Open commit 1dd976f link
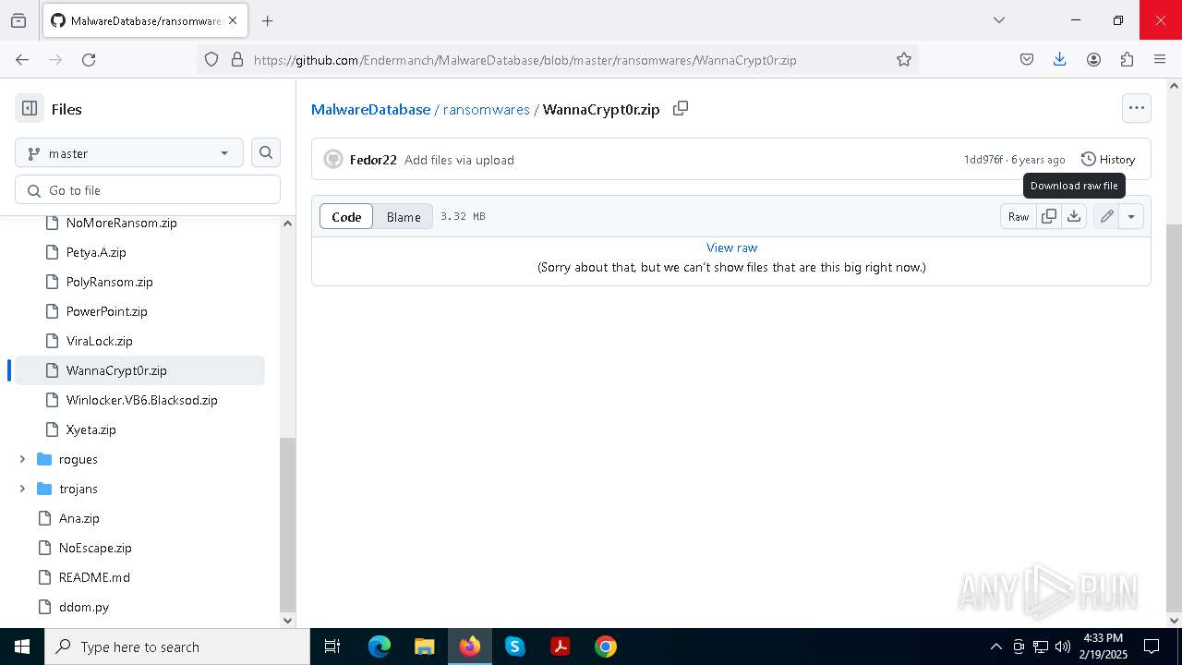1182x665 pixels. (983, 160)
